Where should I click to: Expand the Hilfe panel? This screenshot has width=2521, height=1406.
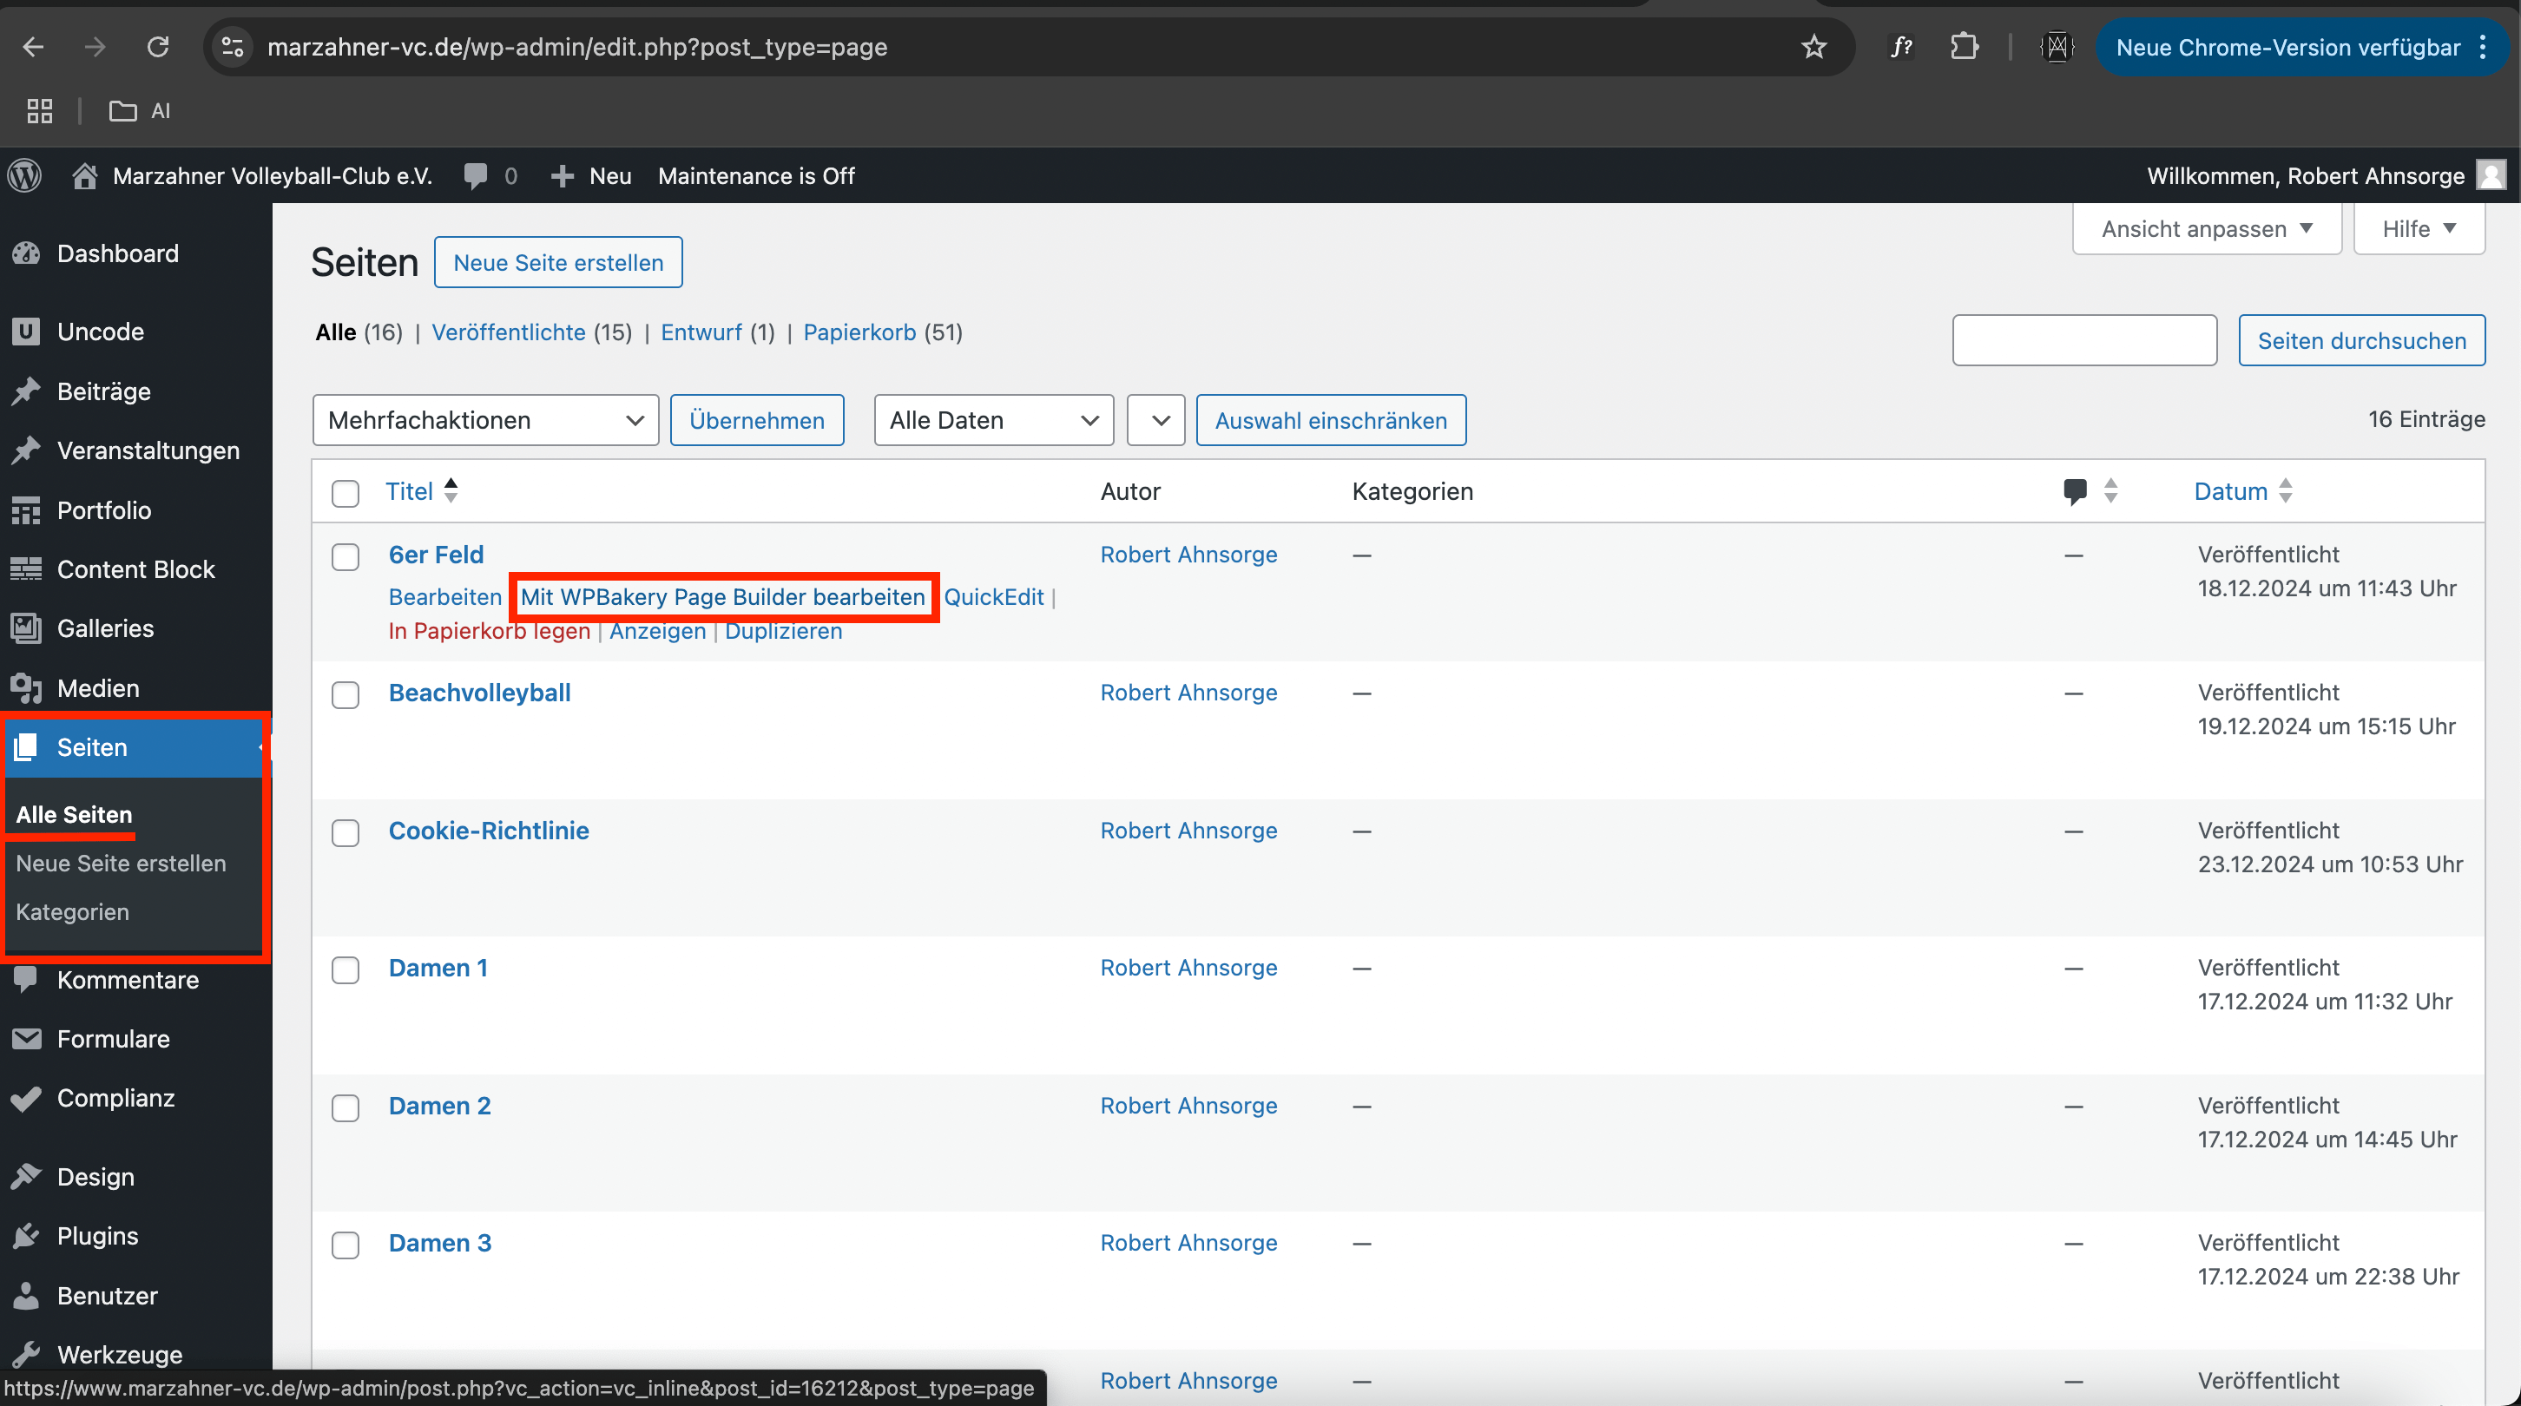2419,229
